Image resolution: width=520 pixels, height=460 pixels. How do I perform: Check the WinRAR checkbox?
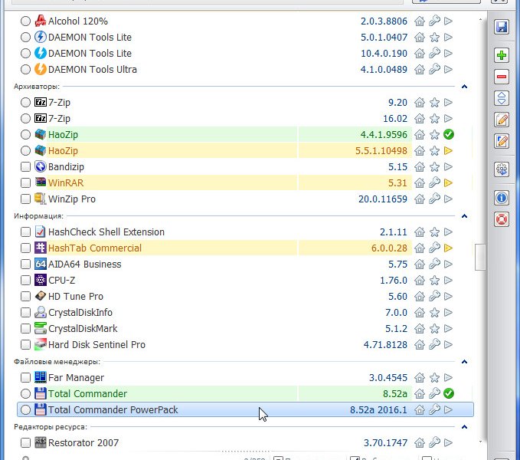(x=25, y=183)
